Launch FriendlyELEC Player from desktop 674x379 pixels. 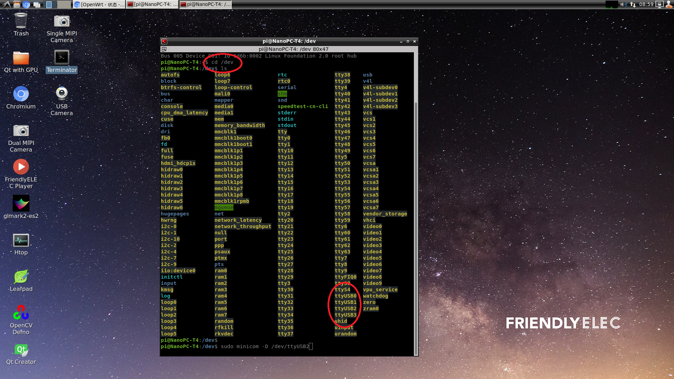click(x=21, y=174)
